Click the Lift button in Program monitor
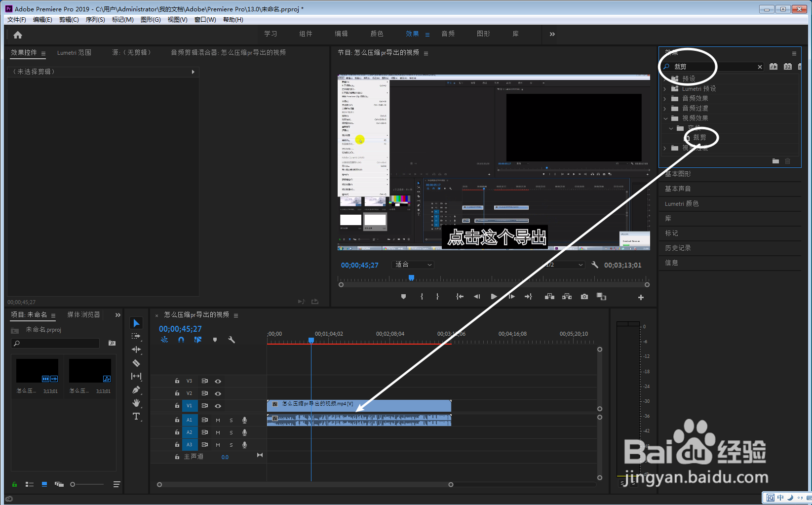The width and height of the screenshot is (812, 505). pos(549,297)
